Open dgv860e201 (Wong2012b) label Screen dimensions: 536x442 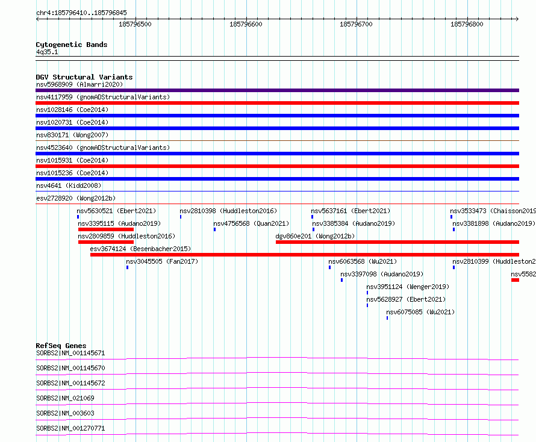[315, 236]
